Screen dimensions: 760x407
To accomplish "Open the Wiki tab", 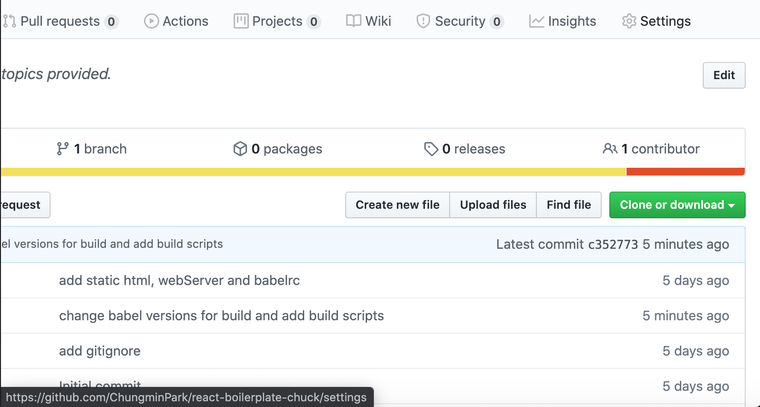I will pyautogui.click(x=378, y=21).
